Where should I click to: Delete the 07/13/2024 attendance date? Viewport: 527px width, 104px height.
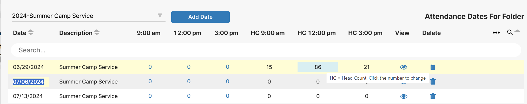point(433,96)
